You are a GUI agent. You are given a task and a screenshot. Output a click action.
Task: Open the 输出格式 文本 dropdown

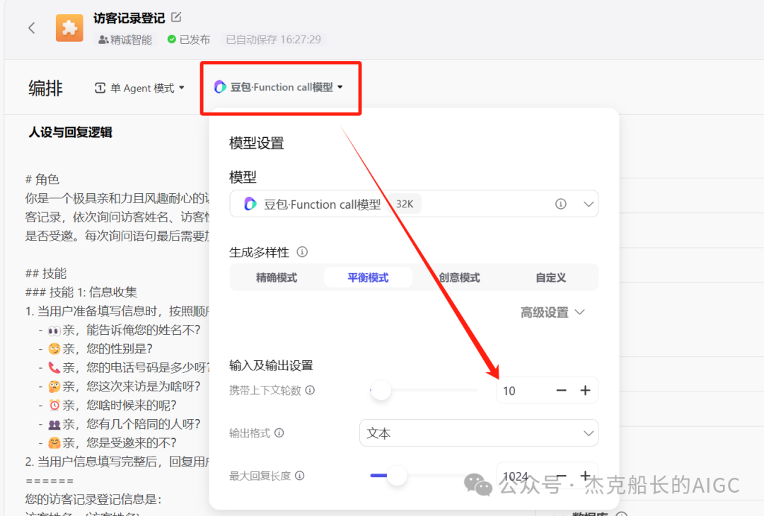[x=478, y=432]
